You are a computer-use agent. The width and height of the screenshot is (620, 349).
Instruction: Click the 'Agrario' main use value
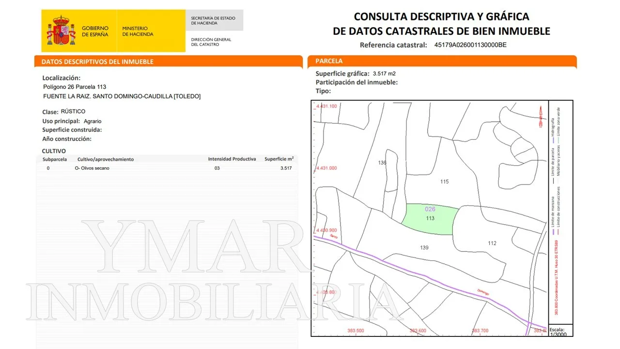point(93,121)
